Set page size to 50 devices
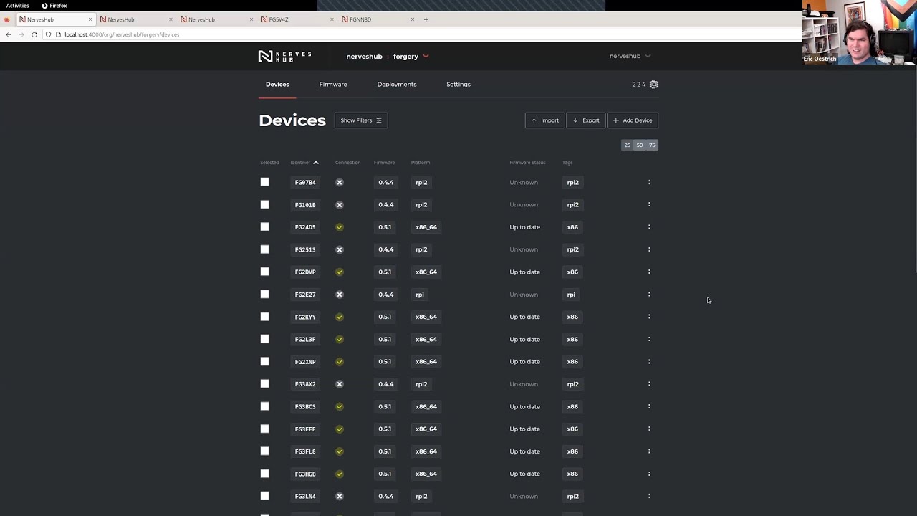Viewport: 917px width, 516px height. [640, 145]
